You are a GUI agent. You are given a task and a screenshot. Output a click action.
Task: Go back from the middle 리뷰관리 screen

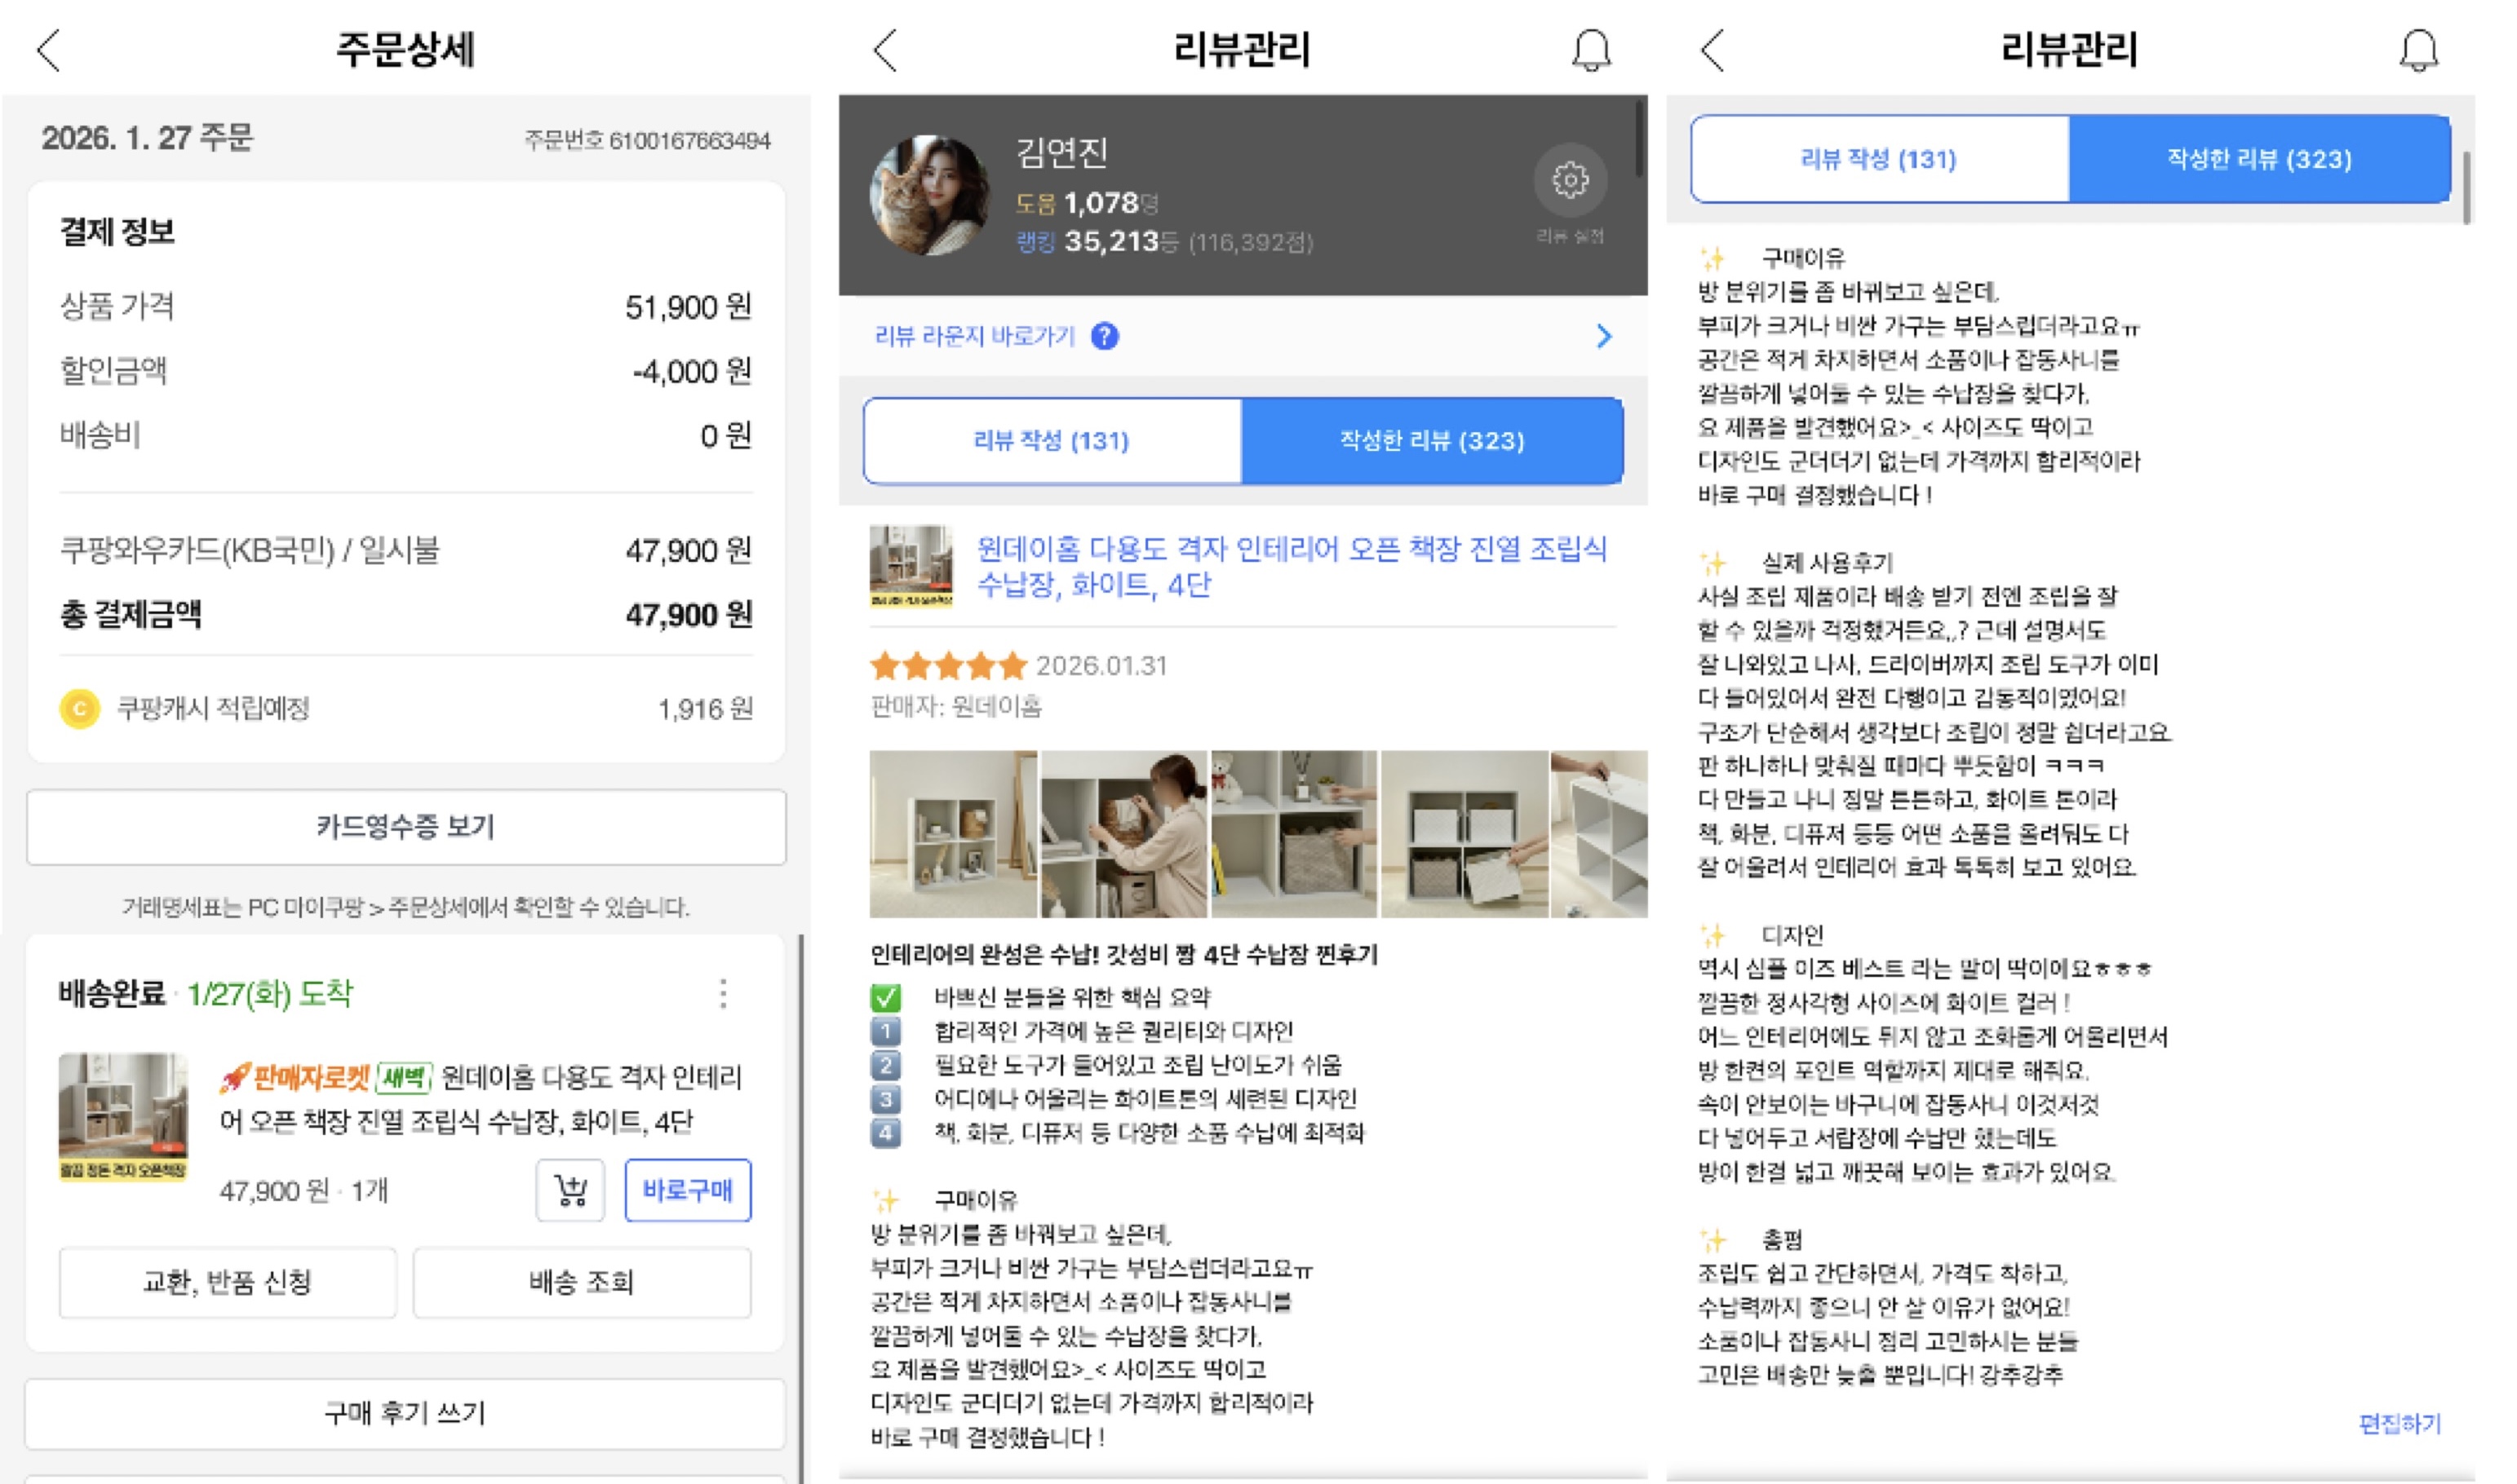click(x=885, y=50)
